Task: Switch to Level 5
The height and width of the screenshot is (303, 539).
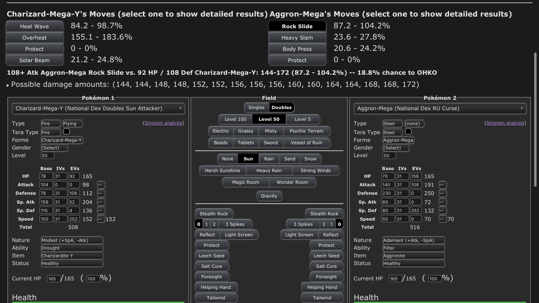Action: click(303, 119)
